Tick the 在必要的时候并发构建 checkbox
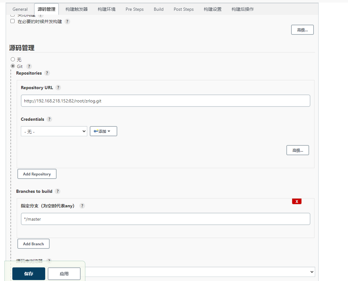348x281 pixels. pyautogui.click(x=13, y=21)
